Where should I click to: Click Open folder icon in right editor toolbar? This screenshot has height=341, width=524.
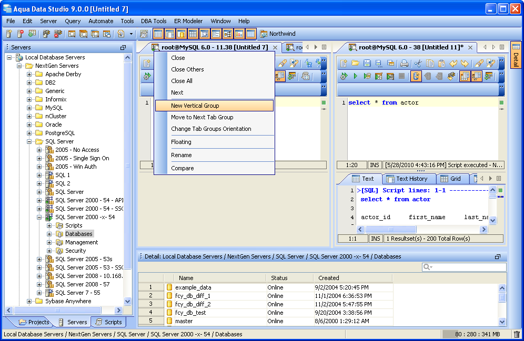tap(355, 63)
